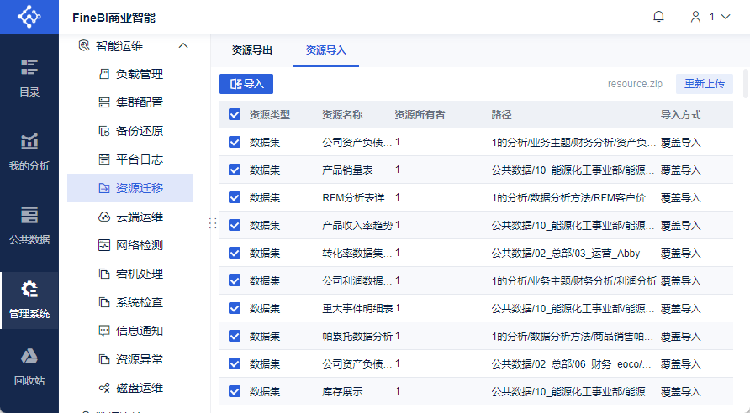This screenshot has width=750, height=413.
Task: Switch to the 资源导入 tab
Action: pos(326,50)
